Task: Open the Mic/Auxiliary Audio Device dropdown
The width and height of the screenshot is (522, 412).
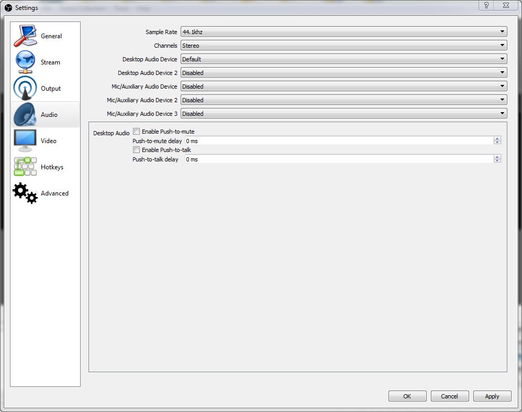Action: (343, 86)
